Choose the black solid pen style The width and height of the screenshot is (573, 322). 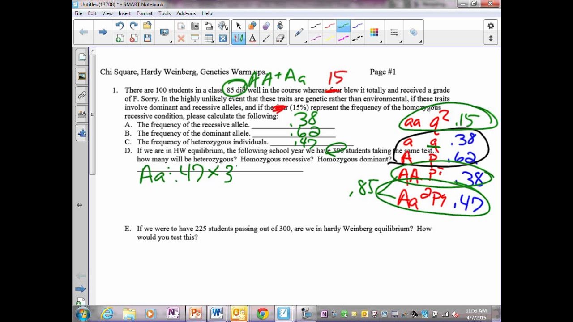[316, 26]
